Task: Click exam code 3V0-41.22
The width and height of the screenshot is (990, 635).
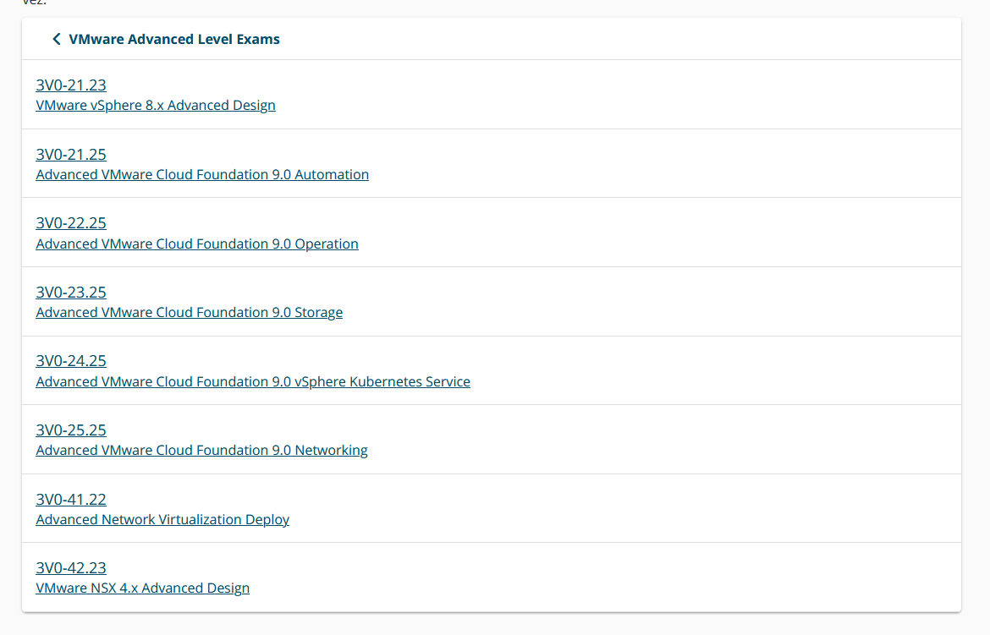Action: [x=71, y=500]
